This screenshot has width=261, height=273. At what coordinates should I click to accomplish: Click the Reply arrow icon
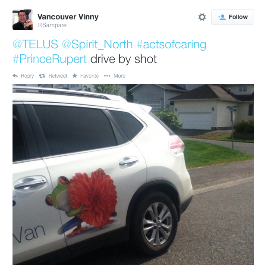tap(15, 76)
